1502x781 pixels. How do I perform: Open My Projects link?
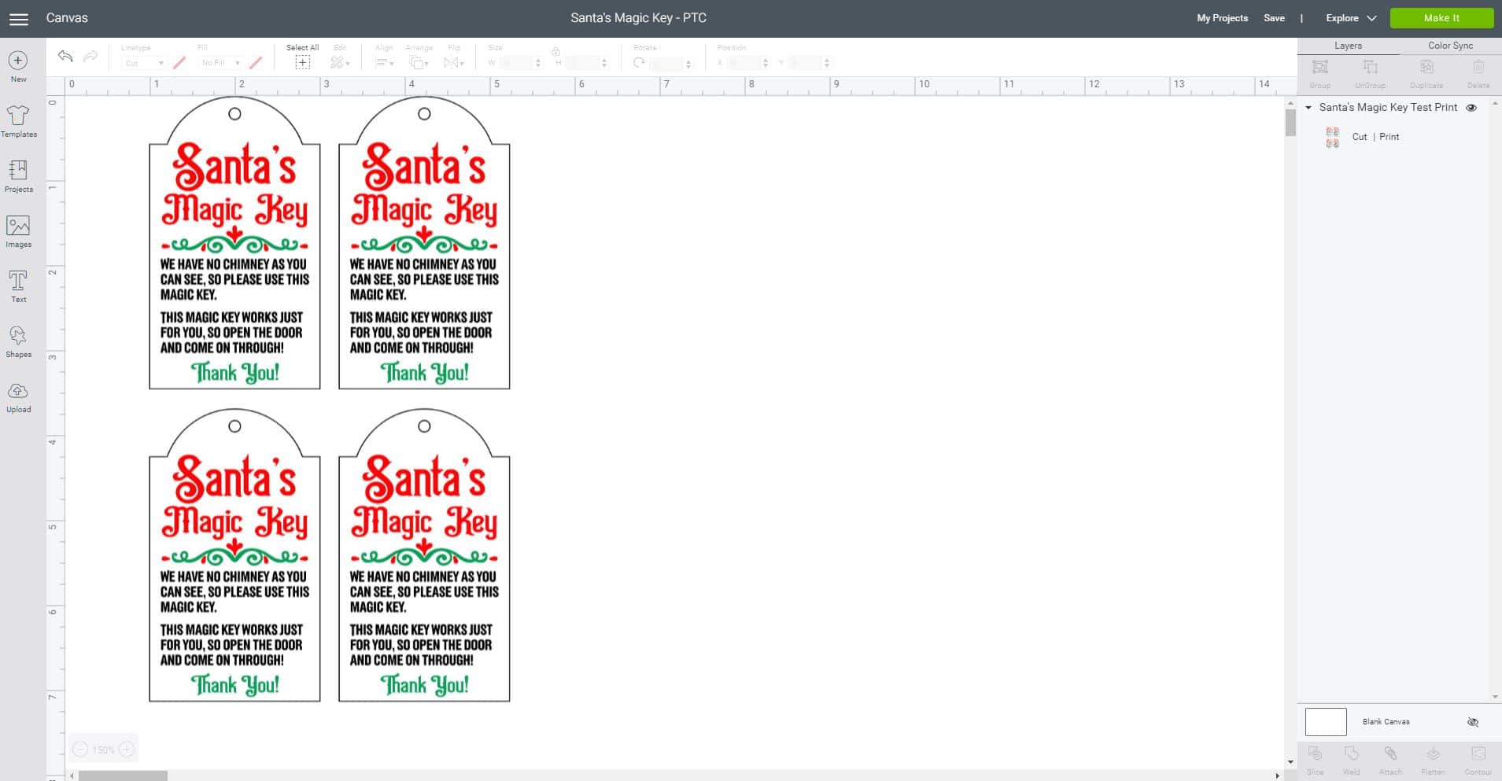click(1222, 18)
